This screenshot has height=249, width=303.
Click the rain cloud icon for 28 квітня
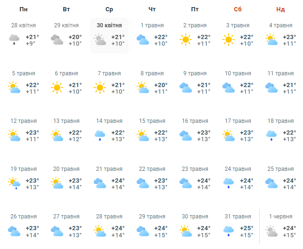pos(14,40)
